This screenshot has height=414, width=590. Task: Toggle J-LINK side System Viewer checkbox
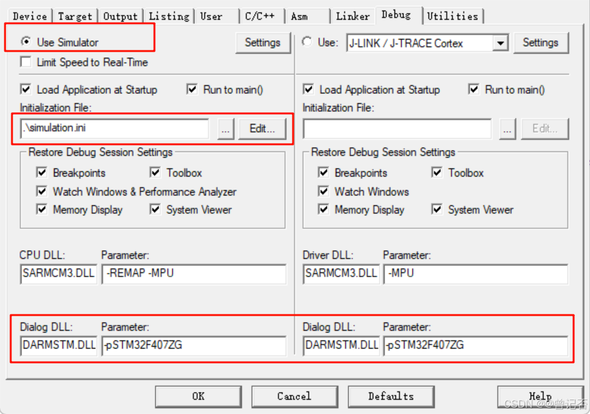pos(436,209)
